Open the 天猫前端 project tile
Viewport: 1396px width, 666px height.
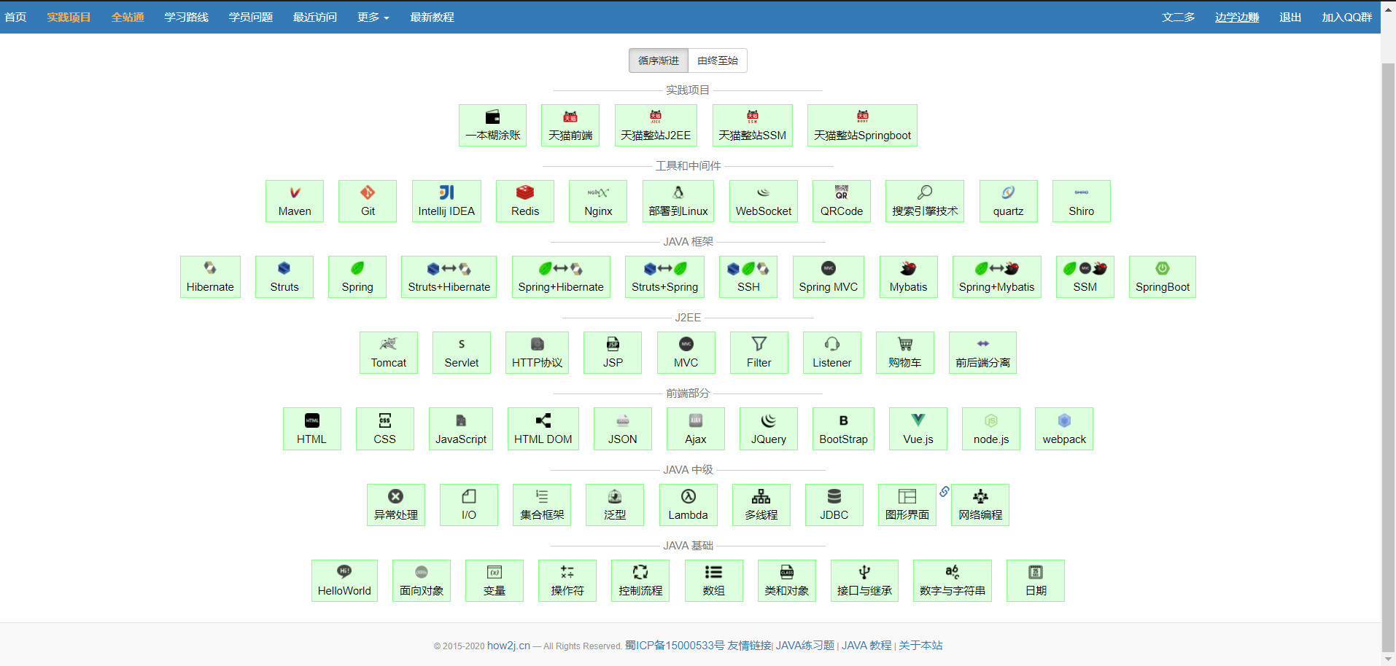pos(570,125)
